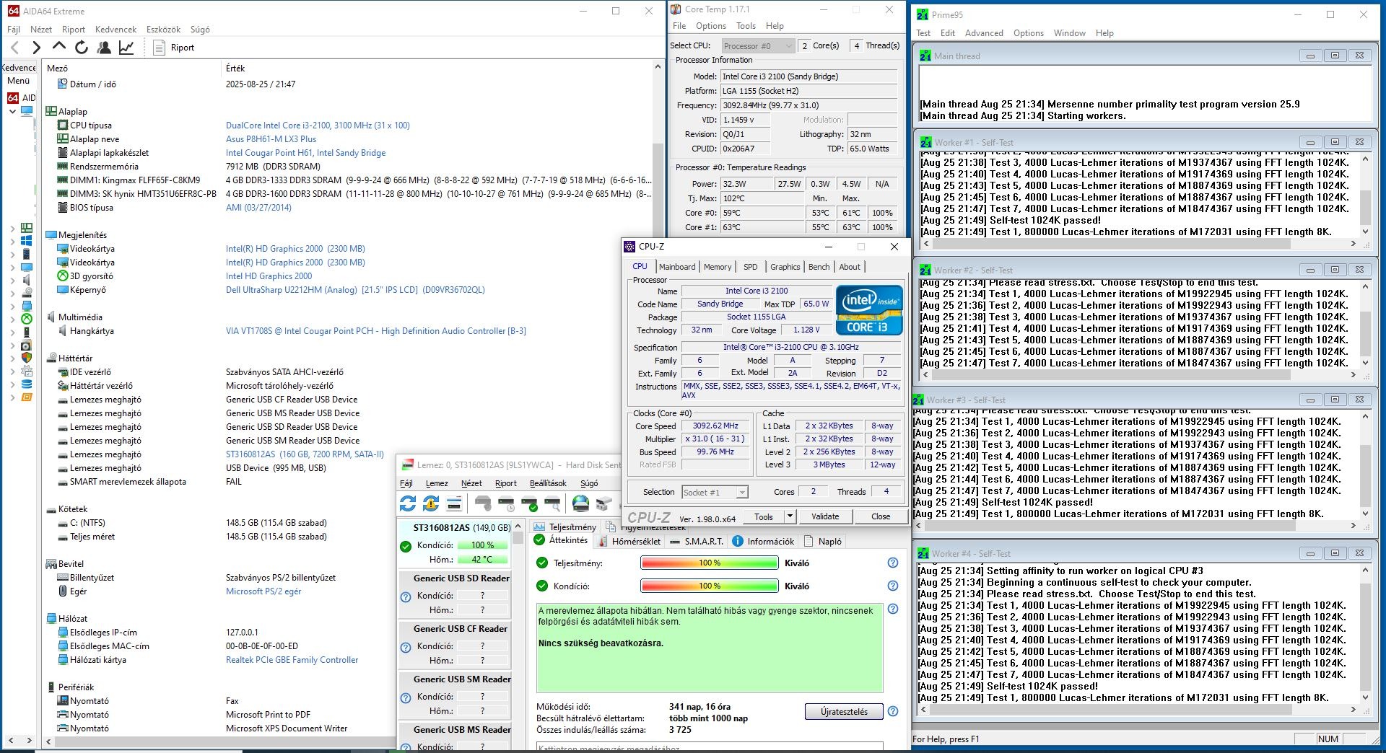
Task: Click the AIDA64 user silhouette toolbar icon
Action: pos(104,48)
